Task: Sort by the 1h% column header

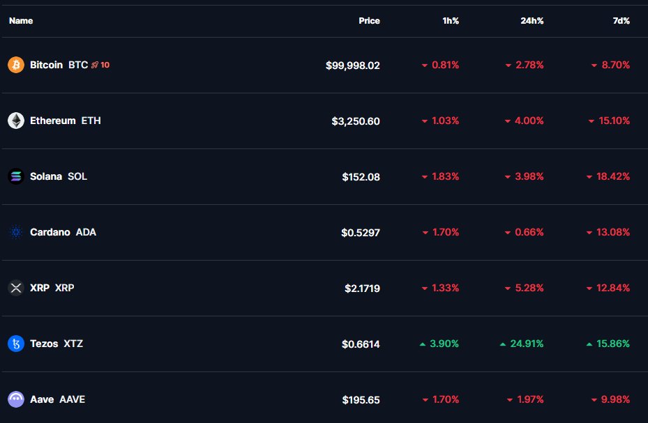Action: tap(451, 21)
